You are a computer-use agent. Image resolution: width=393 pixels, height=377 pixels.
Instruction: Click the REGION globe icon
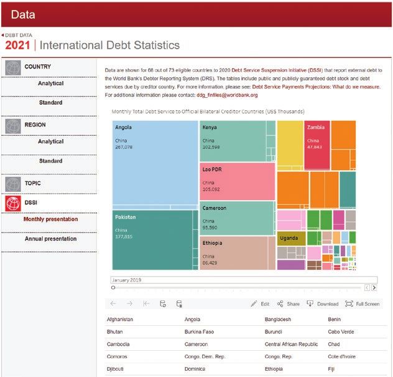[13, 126]
